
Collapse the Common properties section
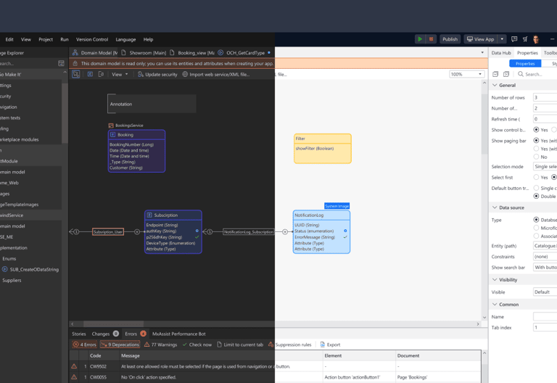(x=495, y=304)
